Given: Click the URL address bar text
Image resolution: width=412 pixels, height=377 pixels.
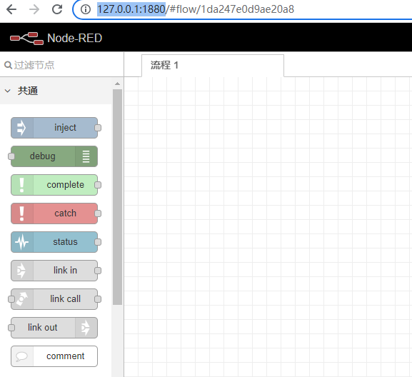Looking at the screenshot, I should point(196,9).
